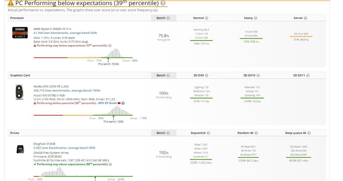The image size is (343, 181).
Task: Click the This bench: 75.8% label
Action: pos(108,64)
